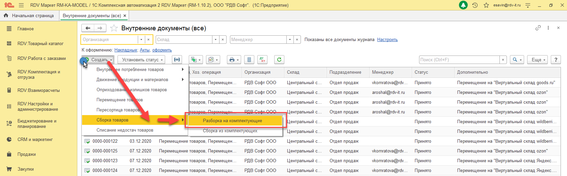Click the barcode scan (••) toolbar icon
The height and width of the screenshot is (176, 567).
click(177, 60)
